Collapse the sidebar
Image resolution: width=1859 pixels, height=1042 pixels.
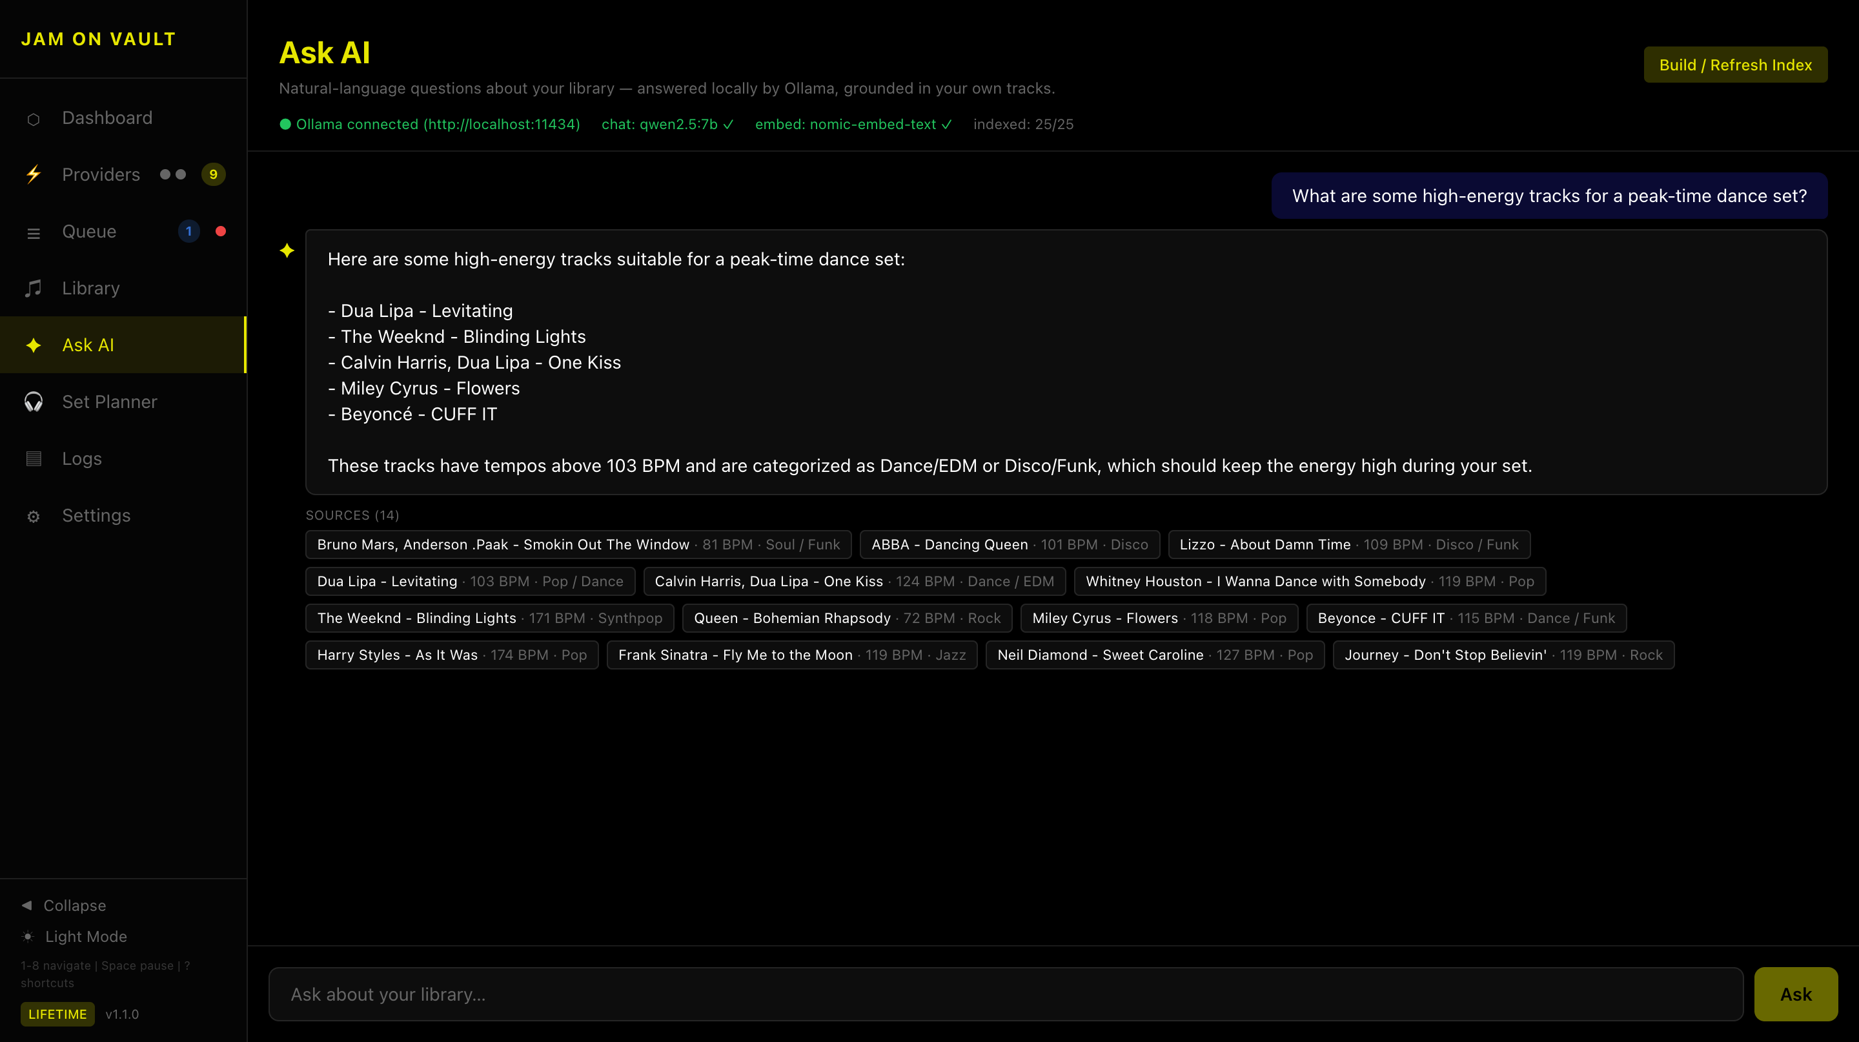click(x=63, y=906)
